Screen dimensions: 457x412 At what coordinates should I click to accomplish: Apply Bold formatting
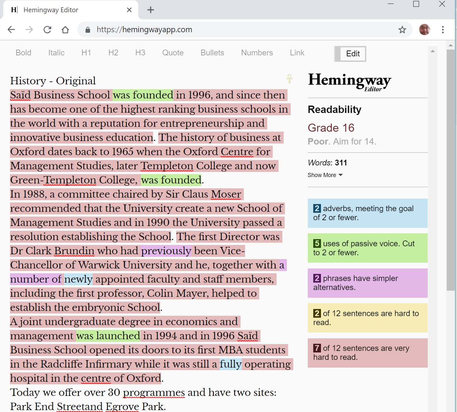point(23,53)
